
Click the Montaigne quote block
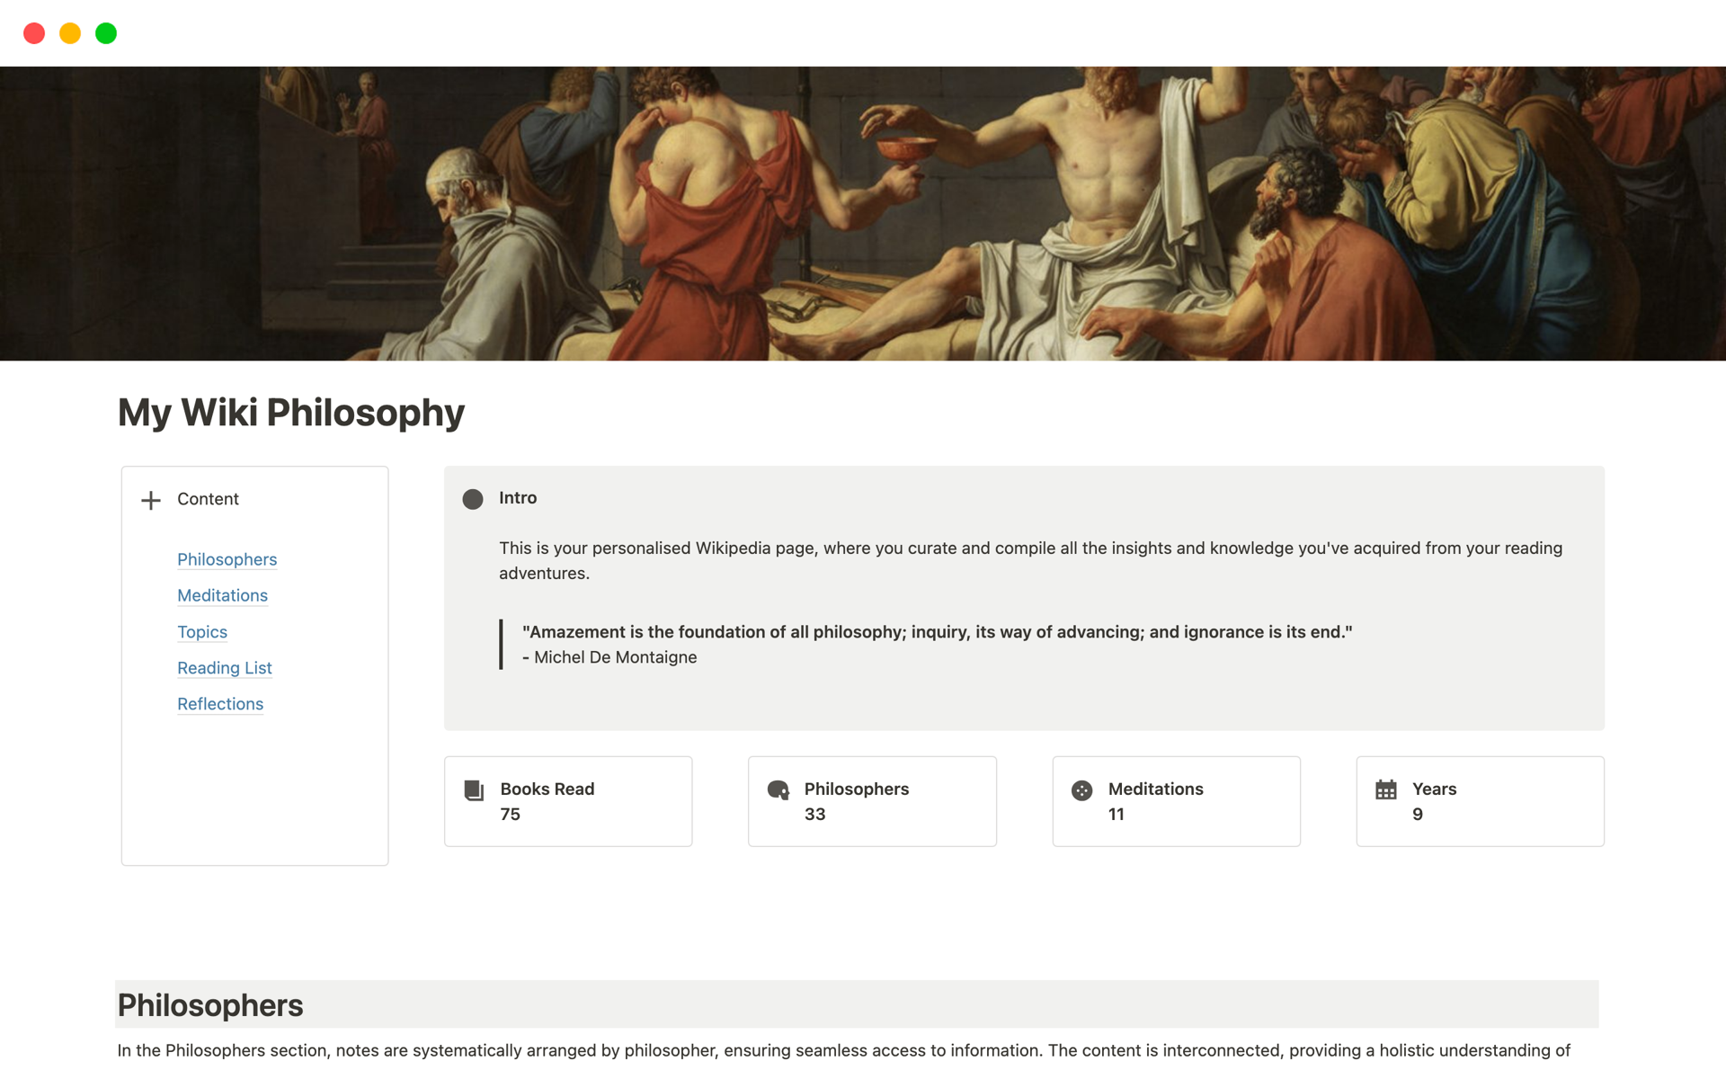click(x=937, y=644)
